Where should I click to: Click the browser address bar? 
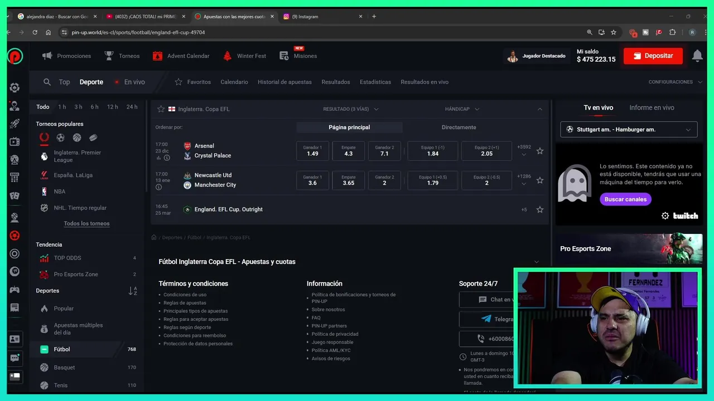(x=324, y=32)
